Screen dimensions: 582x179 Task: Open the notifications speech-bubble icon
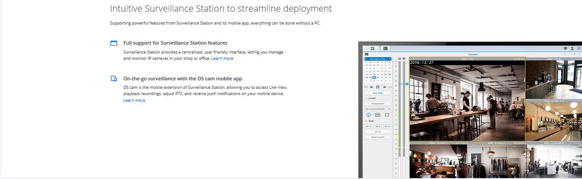565,48
